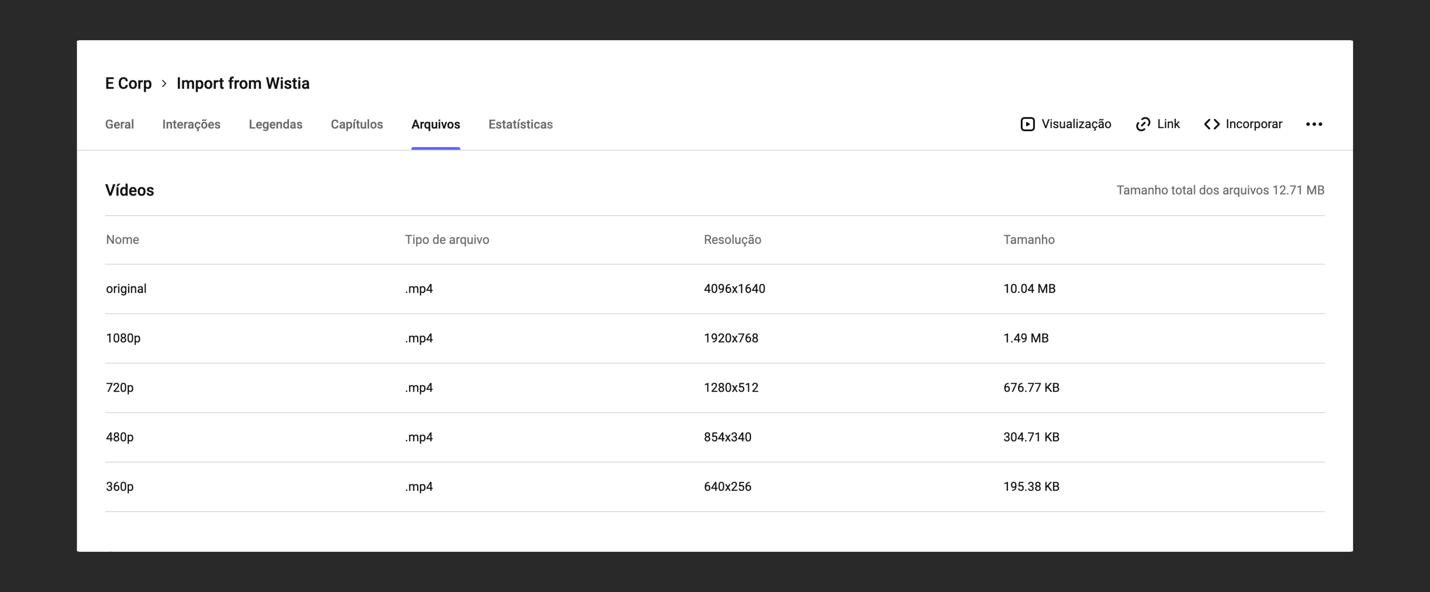The image size is (1430, 592).
Task: Click the 304.71 KB size value
Action: [1032, 437]
